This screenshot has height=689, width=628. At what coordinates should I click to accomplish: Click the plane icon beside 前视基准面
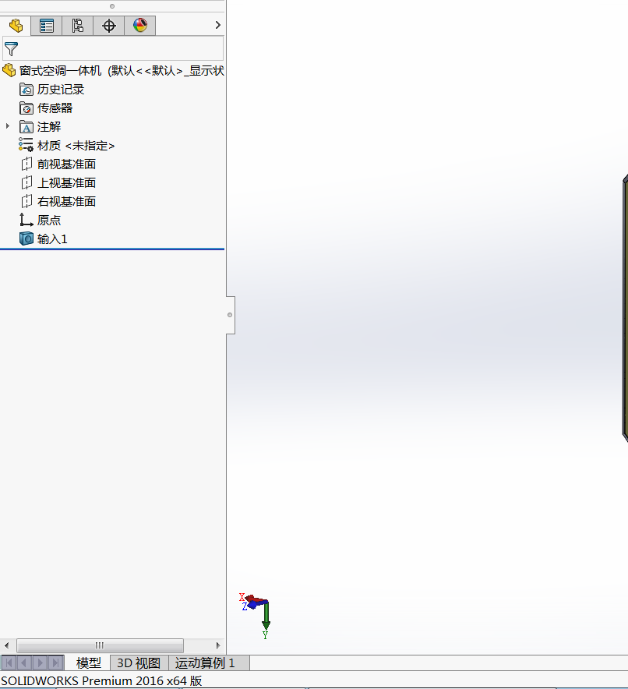click(x=26, y=164)
